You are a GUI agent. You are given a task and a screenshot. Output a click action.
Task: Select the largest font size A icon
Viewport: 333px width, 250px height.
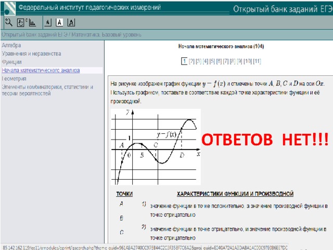71,22
